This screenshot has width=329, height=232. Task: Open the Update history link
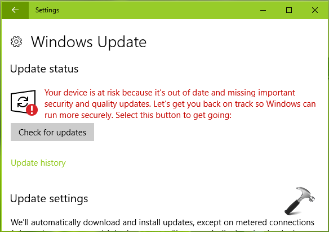point(38,163)
